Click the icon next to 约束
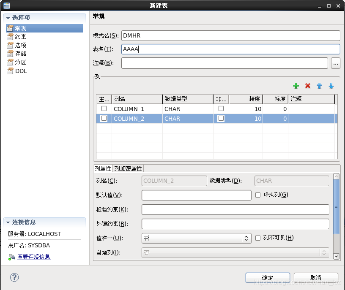This screenshot has height=290, width=345. pos(10,37)
